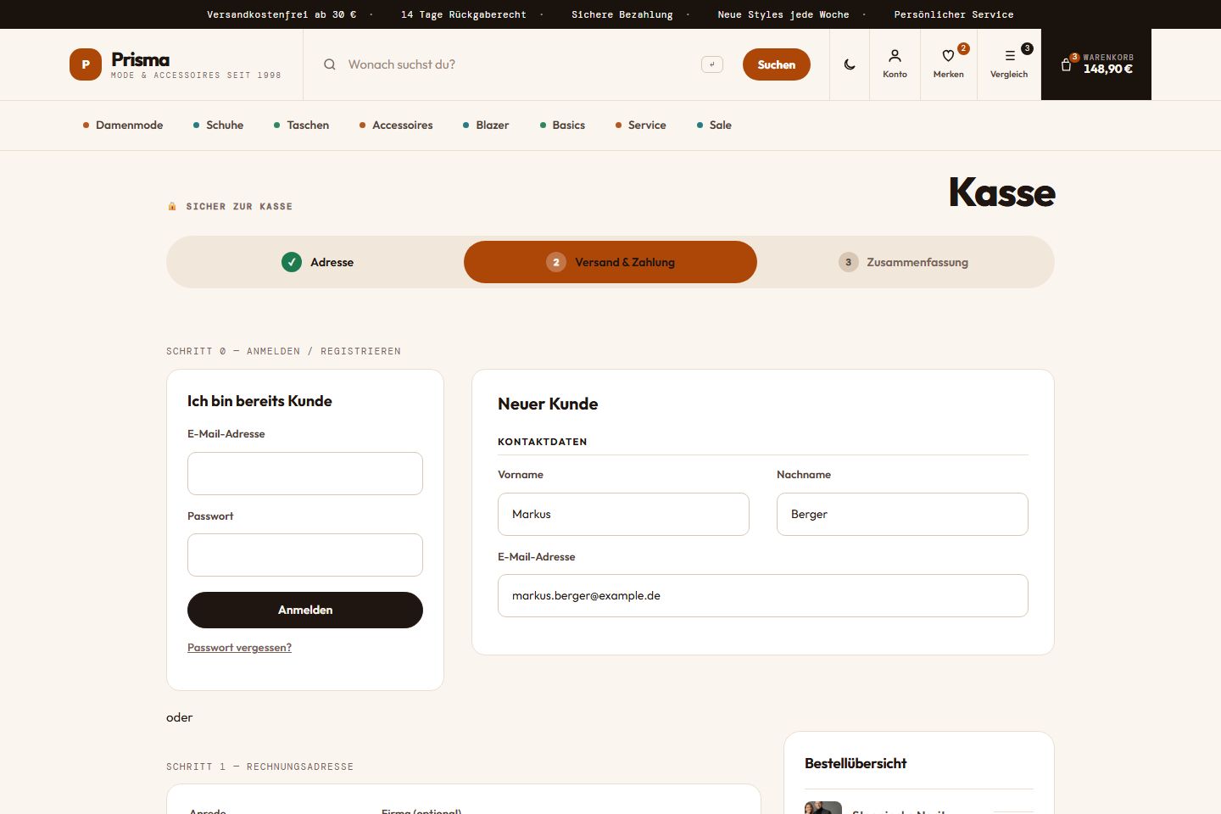Click the search magnifier icon
Image resolution: width=1221 pixels, height=814 pixels.
[x=330, y=64]
